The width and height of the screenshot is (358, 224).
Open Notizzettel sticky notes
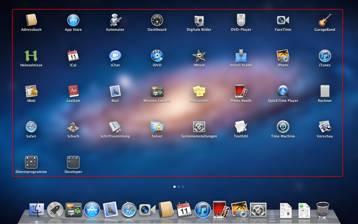click(199, 91)
